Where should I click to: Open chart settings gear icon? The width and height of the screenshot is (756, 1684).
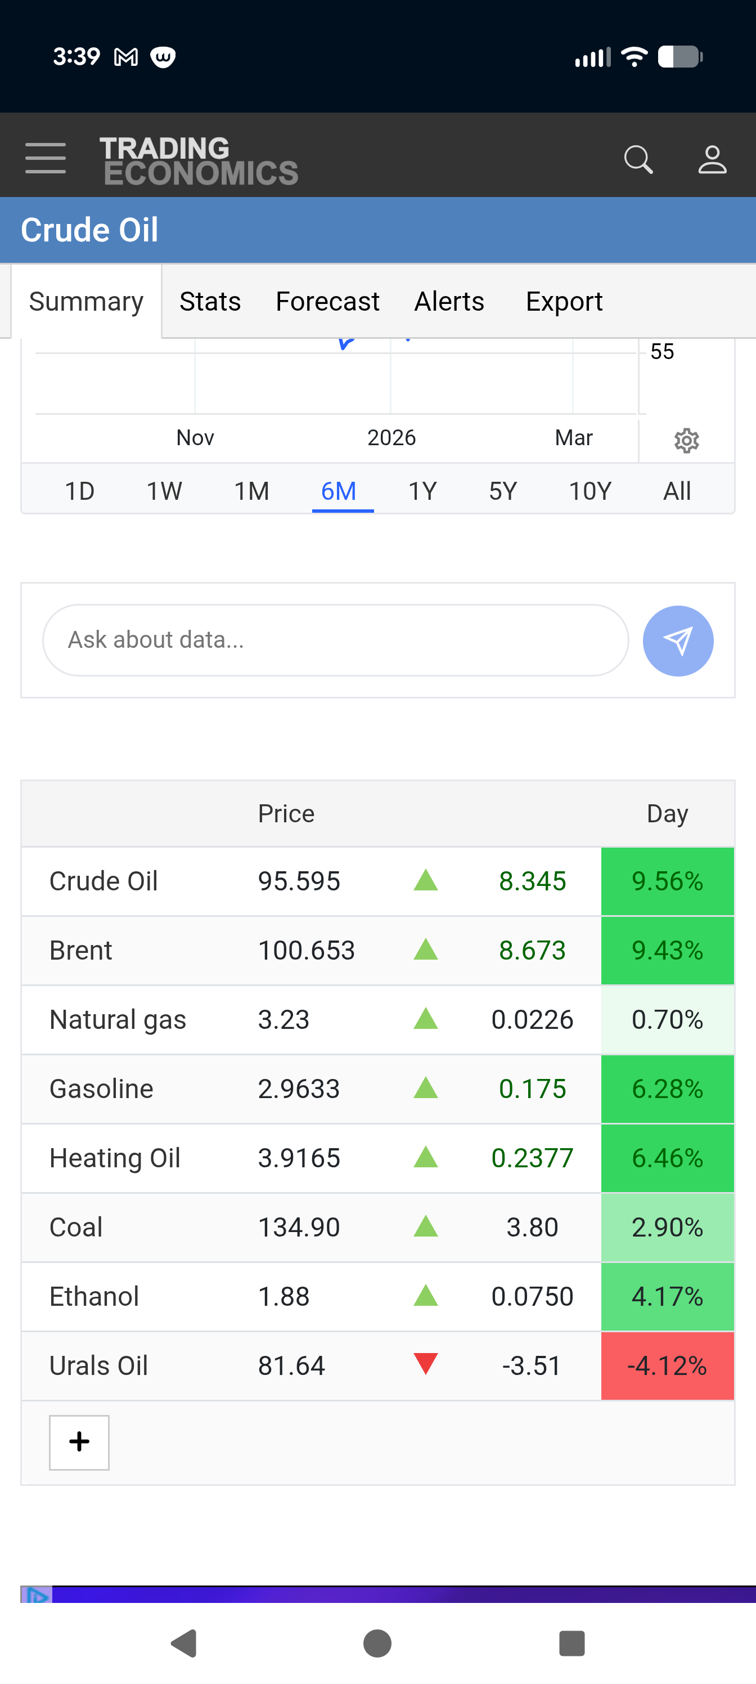point(686,441)
